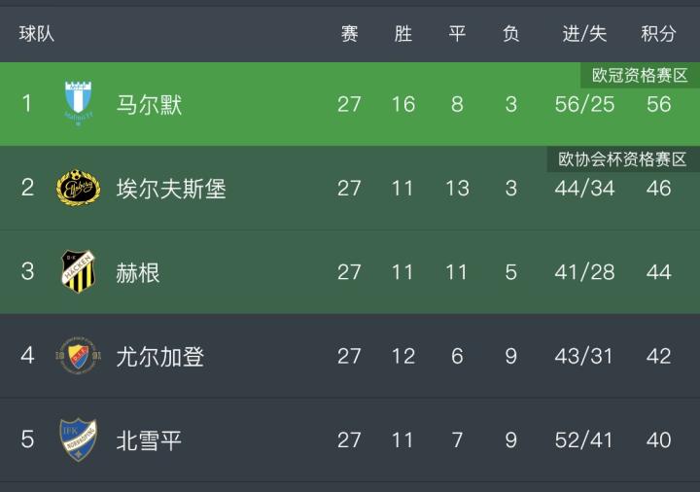
Task: Click the Djurgården club crest
Action: pos(78,356)
